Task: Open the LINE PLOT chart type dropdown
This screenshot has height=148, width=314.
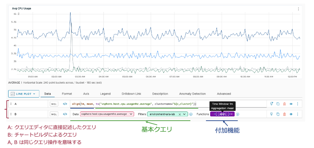Action: tap(24, 94)
